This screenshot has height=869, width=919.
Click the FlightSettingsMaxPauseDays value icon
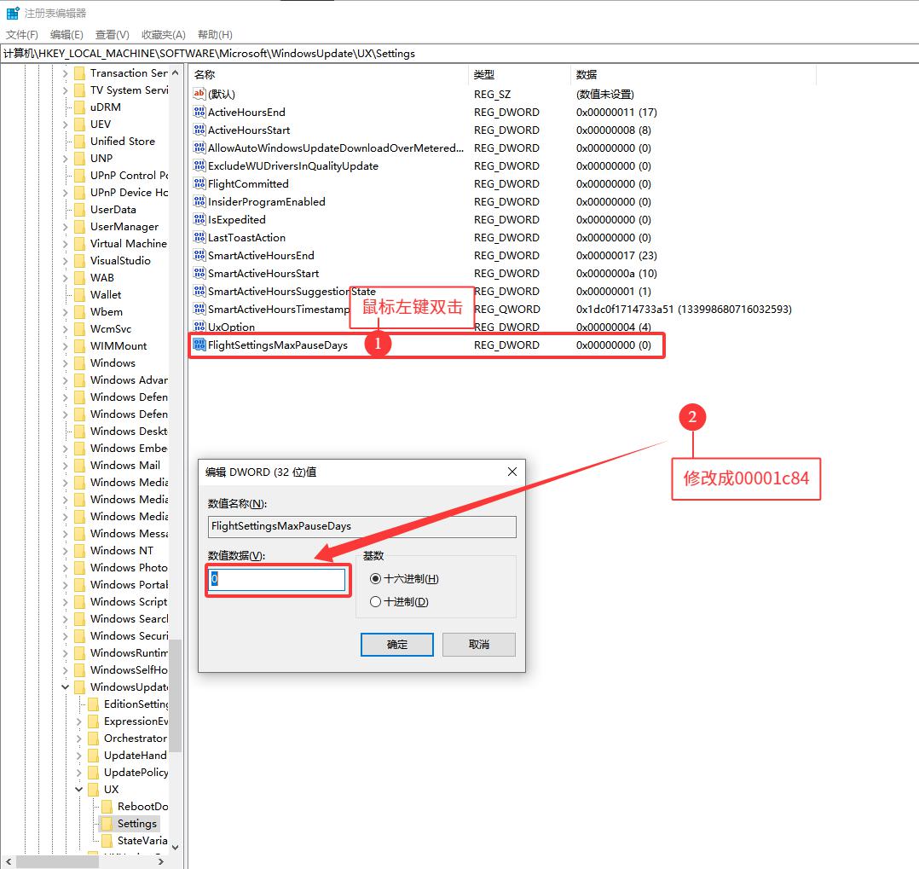point(199,345)
